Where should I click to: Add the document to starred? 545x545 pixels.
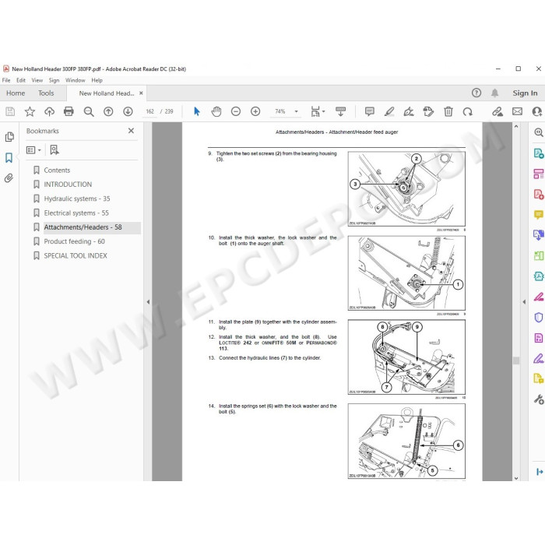(30, 111)
